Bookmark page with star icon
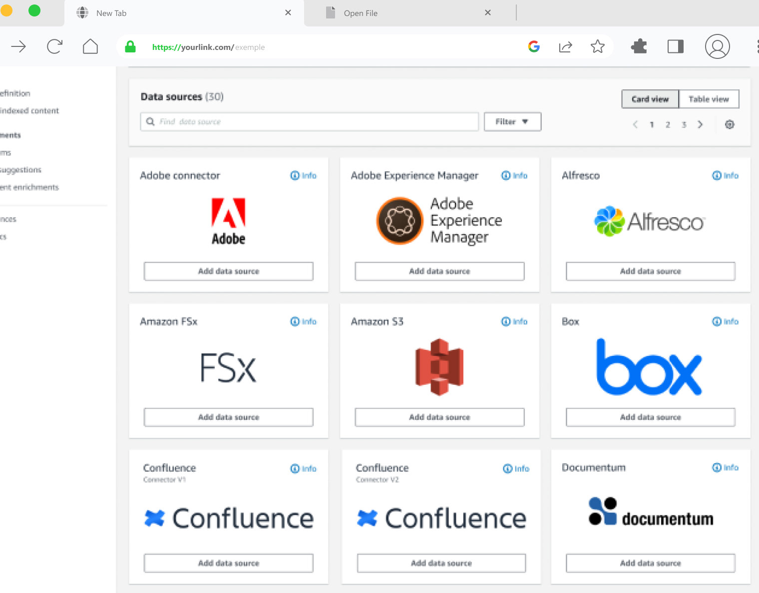 598,47
